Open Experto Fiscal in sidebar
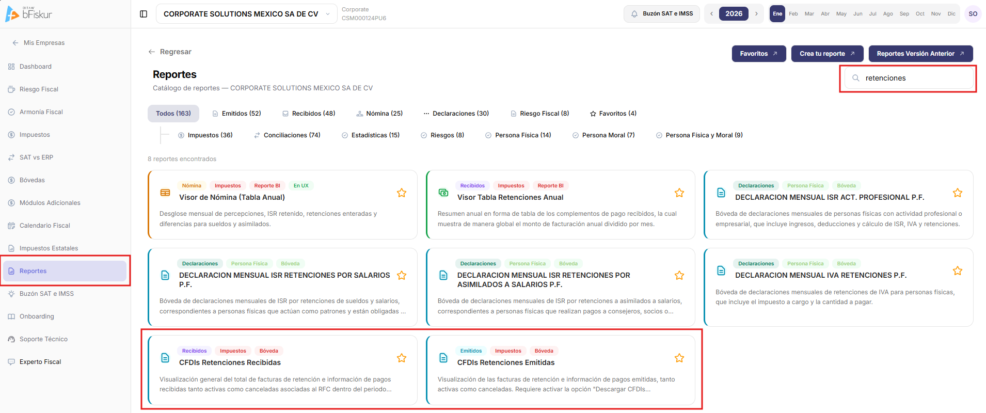The height and width of the screenshot is (413, 986). tap(65, 362)
